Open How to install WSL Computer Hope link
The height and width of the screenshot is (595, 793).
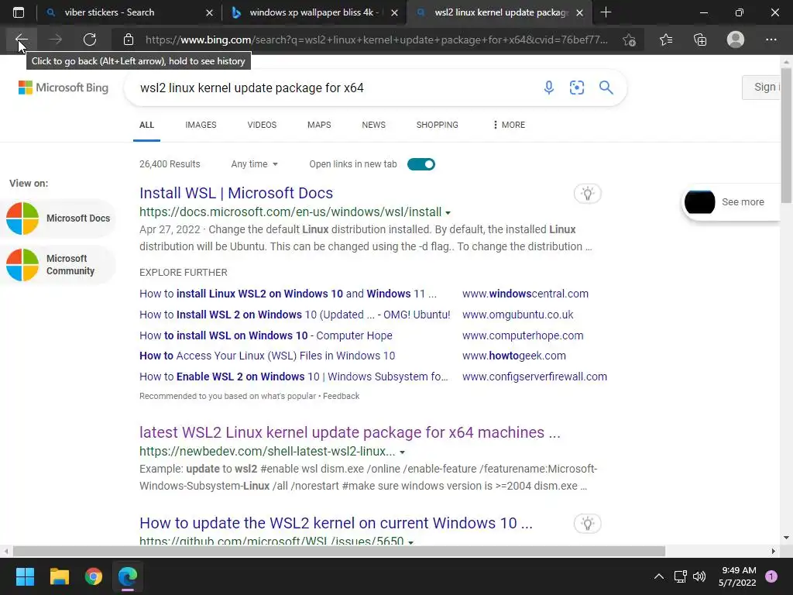266,335
